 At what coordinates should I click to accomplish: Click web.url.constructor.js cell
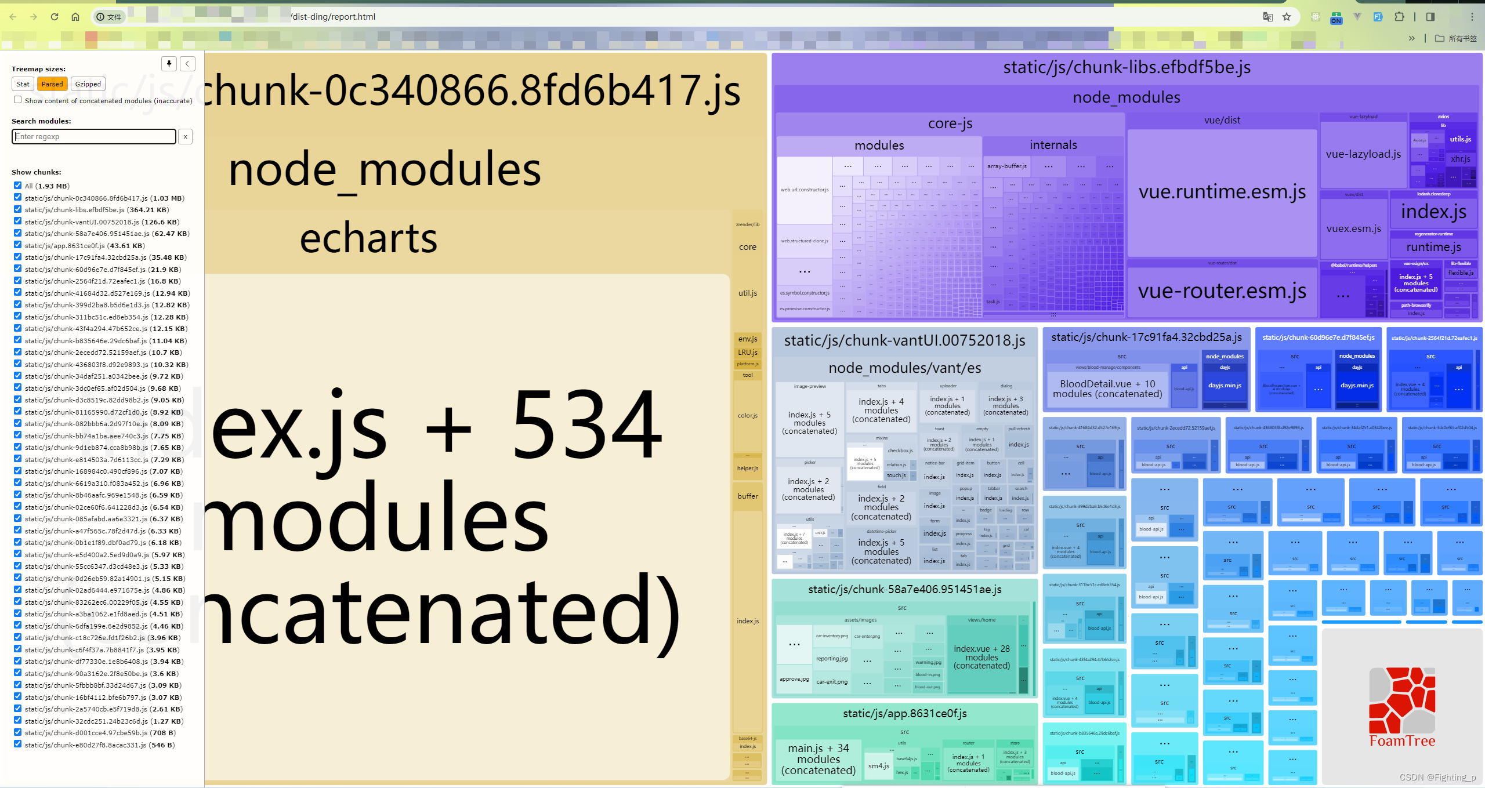coord(805,190)
